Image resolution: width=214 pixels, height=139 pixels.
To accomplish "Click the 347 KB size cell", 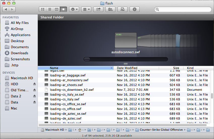I will pyautogui.click(x=175, y=90).
